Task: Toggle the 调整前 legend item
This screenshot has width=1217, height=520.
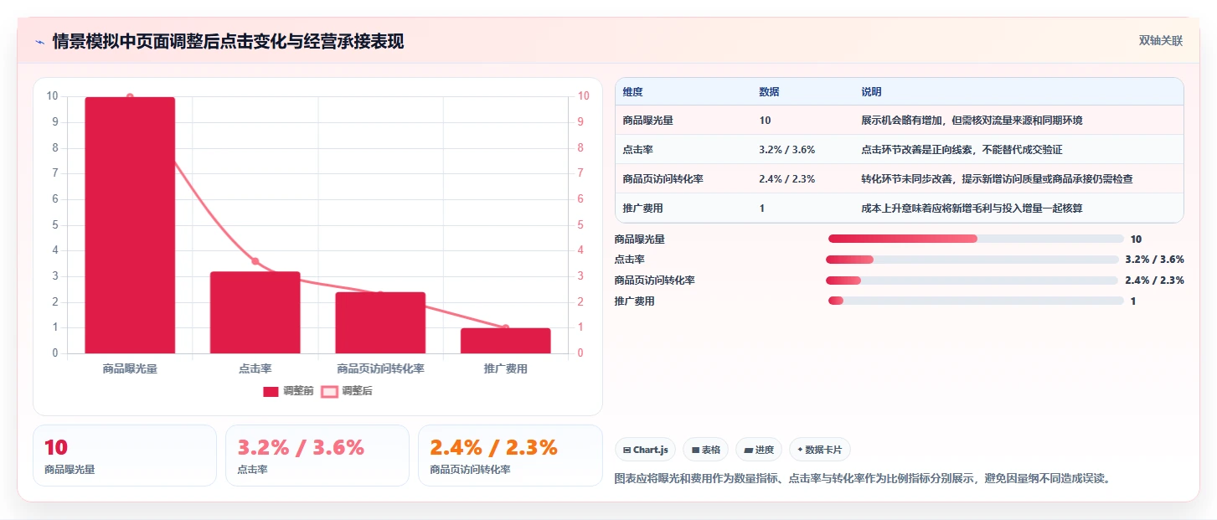Action: click(288, 391)
